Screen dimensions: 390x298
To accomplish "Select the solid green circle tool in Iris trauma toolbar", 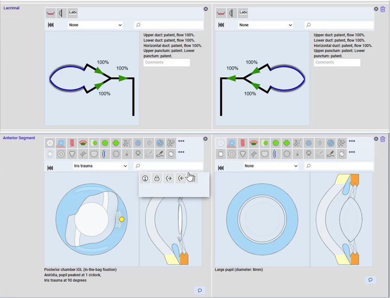I will [105, 143].
